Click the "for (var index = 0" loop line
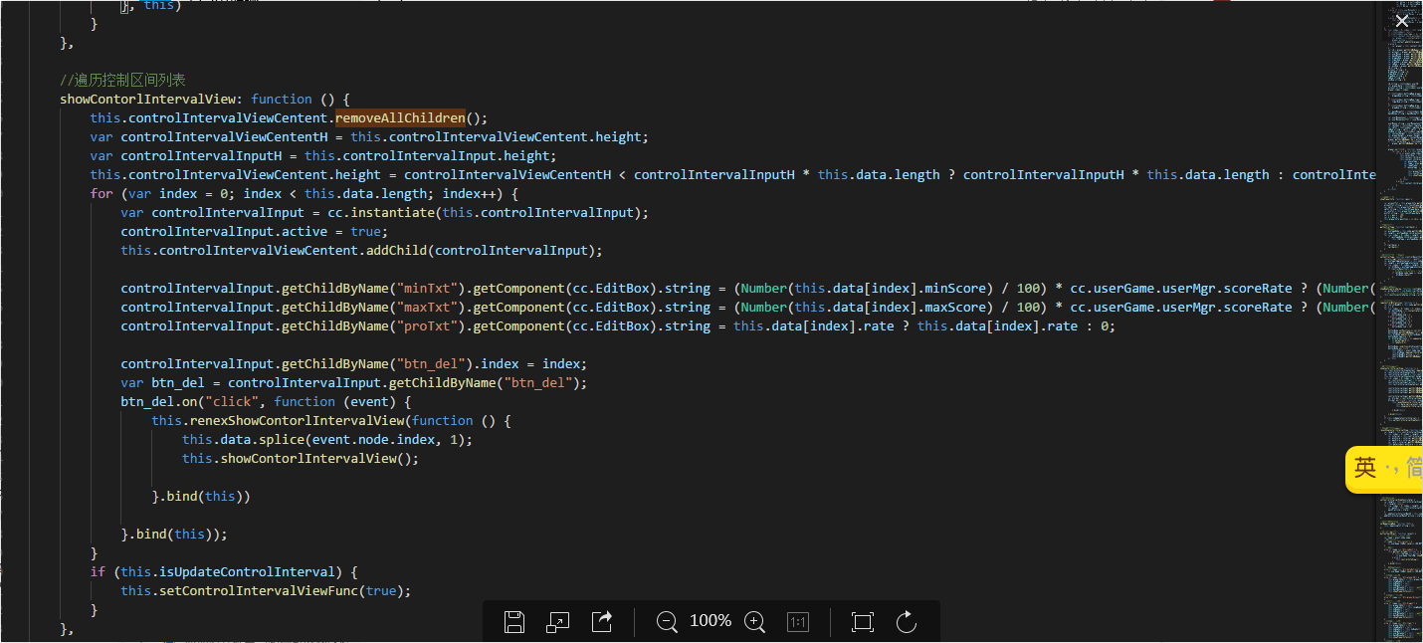Viewport: 1423px width, 643px height. pos(305,193)
